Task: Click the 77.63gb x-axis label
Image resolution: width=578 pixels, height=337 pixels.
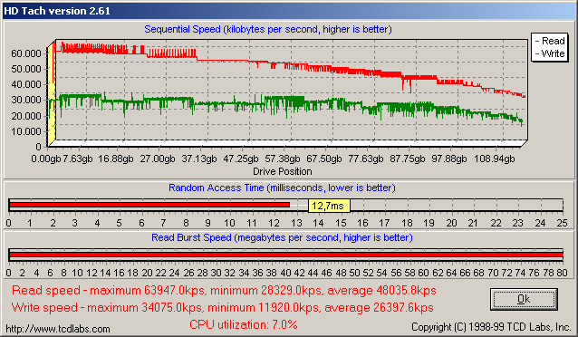Action: click(x=366, y=159)
